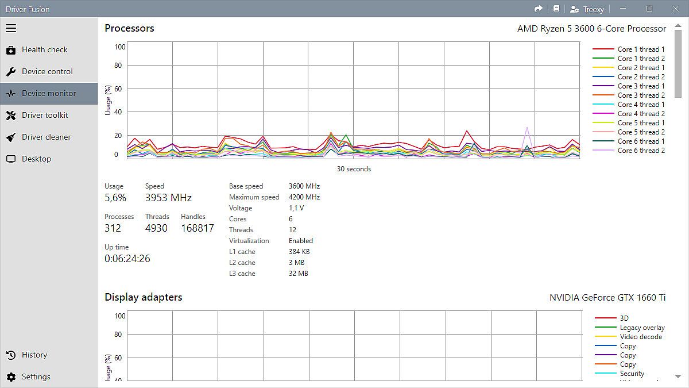Select Device monitor in sidebar

click(x=49, y=94)
